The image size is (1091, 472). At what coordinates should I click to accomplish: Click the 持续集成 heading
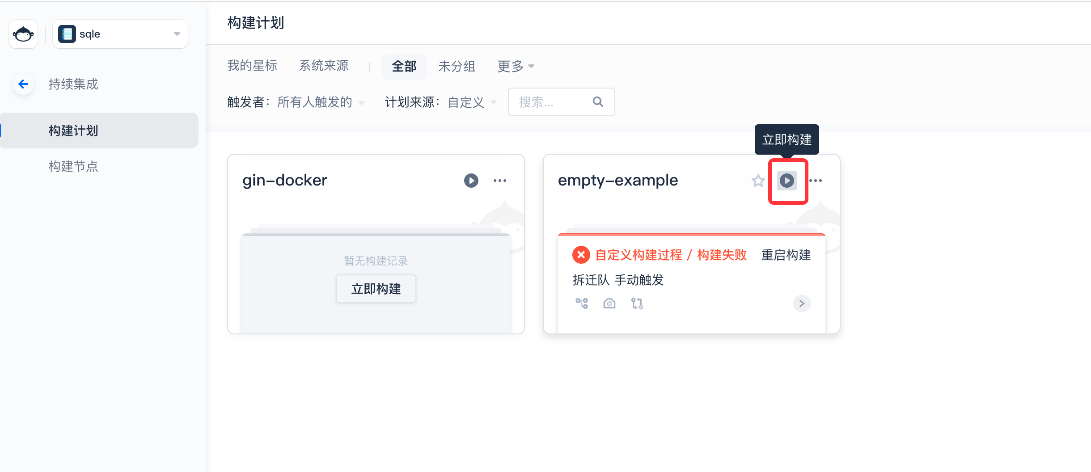coord(73,84)
